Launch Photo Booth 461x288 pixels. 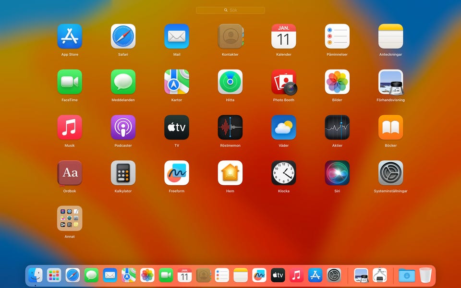pos(284,82)
